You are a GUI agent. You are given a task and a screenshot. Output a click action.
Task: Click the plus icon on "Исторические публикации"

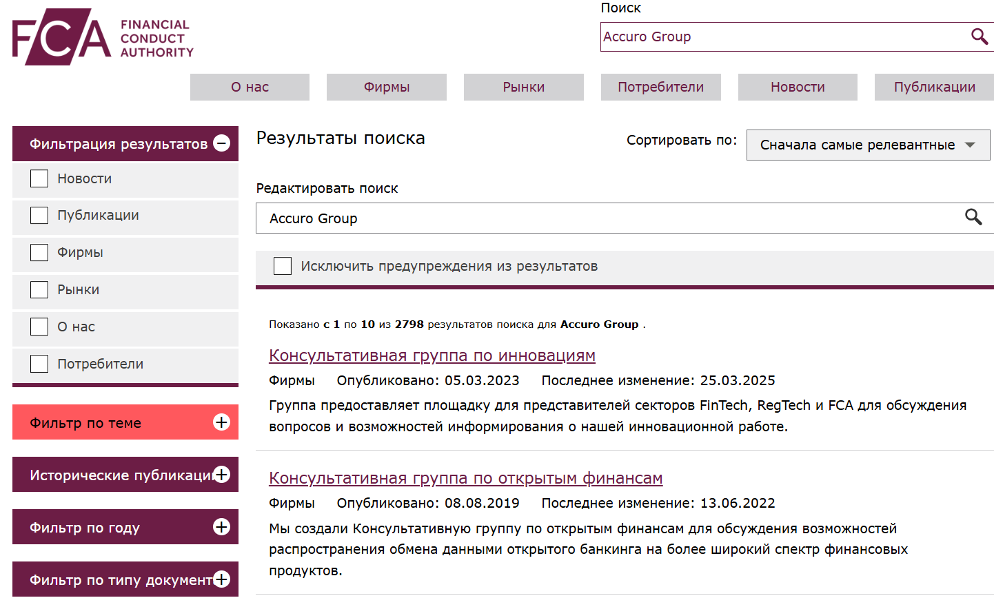coord(221,474)
